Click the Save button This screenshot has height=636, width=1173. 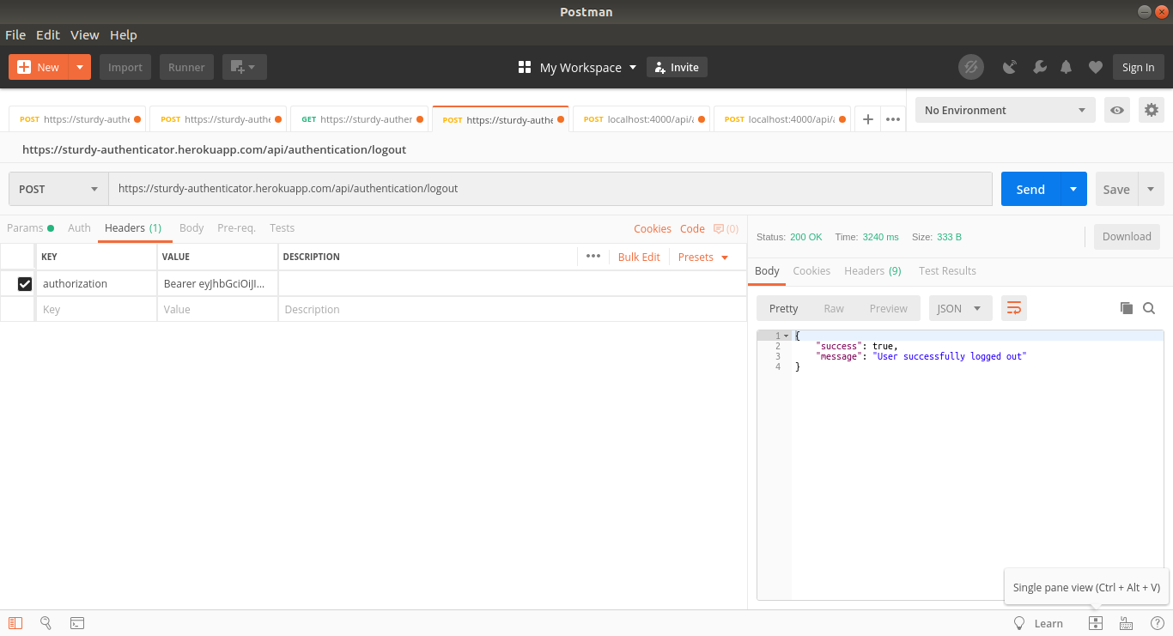pos(1116,189)
